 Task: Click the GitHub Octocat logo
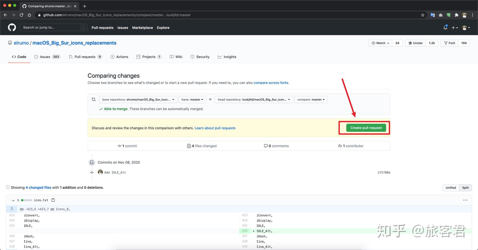coord(12,28)
